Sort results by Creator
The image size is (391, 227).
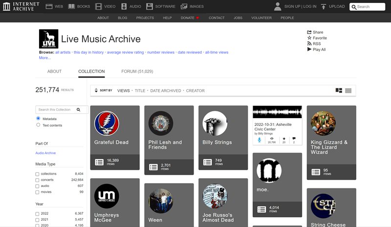pos(195,91)
